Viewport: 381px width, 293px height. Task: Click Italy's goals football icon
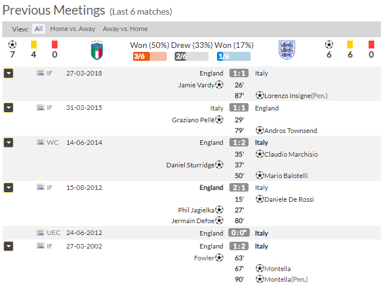pyautogui.click(x=12, y=45)
